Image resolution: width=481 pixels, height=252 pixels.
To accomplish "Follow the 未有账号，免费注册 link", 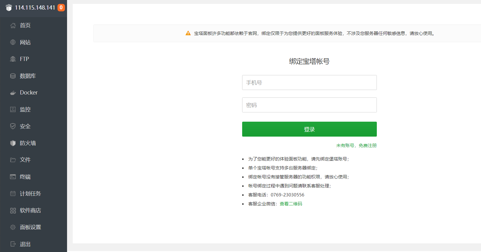I will pos(356,145).
